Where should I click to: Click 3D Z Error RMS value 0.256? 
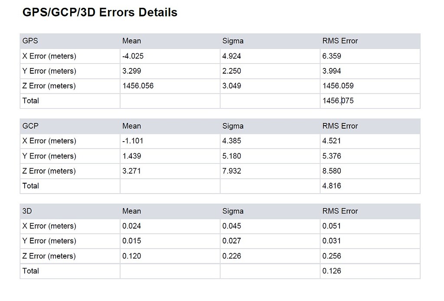[332, 256]
